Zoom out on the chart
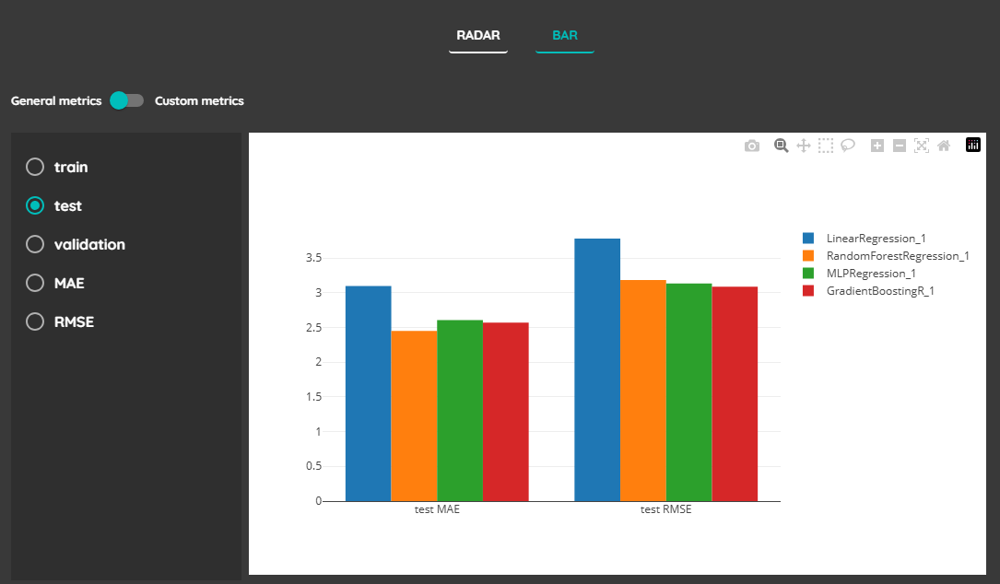This screenshot has width=1000, height=584. [899, 145]
